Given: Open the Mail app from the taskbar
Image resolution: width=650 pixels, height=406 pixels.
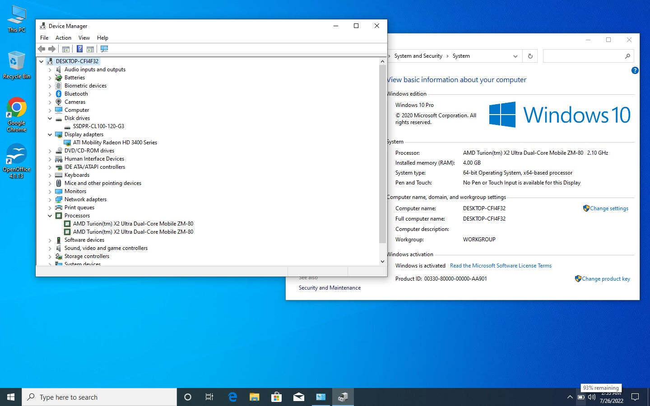Looking at the screenshot, I should click(x=298, y=397).
